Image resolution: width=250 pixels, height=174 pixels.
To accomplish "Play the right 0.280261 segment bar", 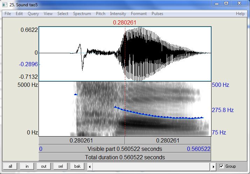I will pyautogui.click(x=168, y=140).
